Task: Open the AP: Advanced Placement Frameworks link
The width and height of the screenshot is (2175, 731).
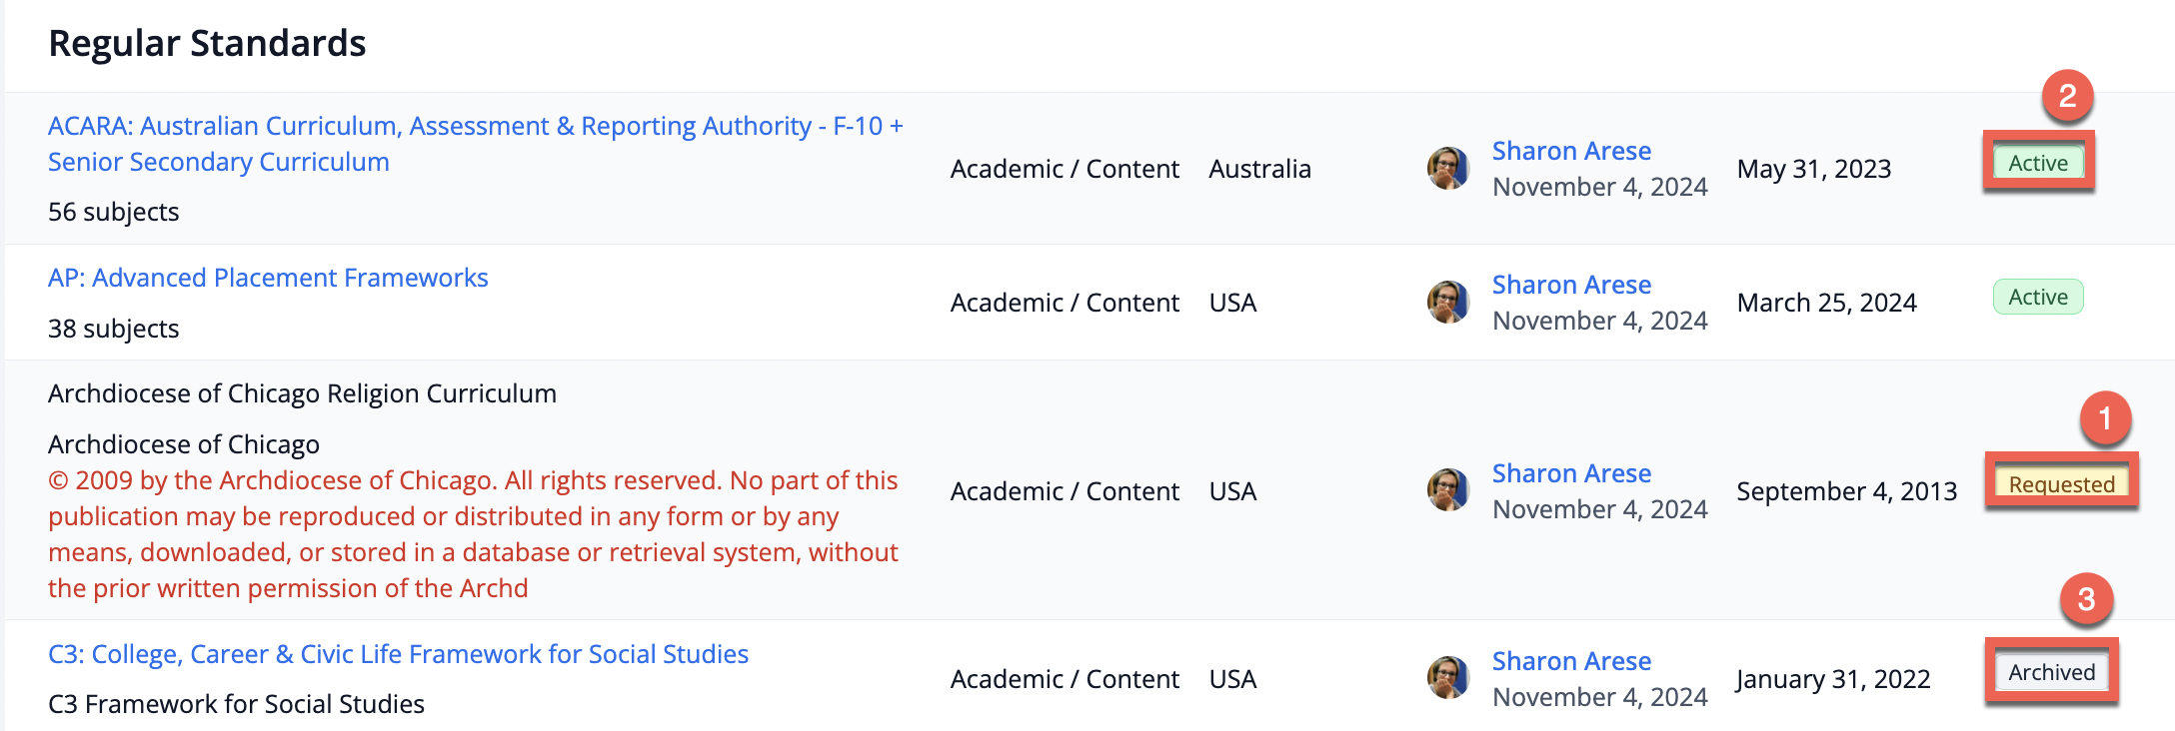Action: point(268,279)
